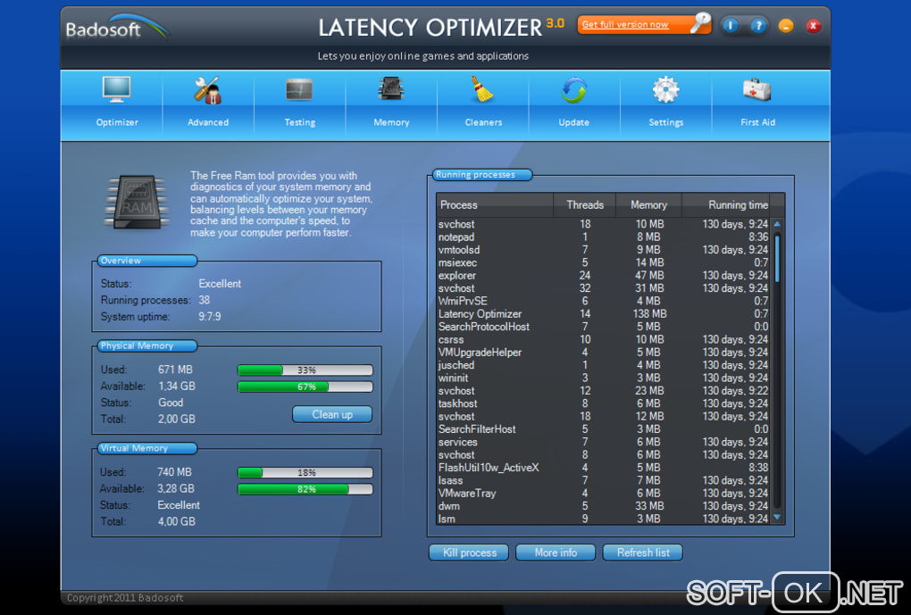
Task: Select the FlashUtil10w_ActiveX process row
Action: pyautogui.click(x=603, y=468)
